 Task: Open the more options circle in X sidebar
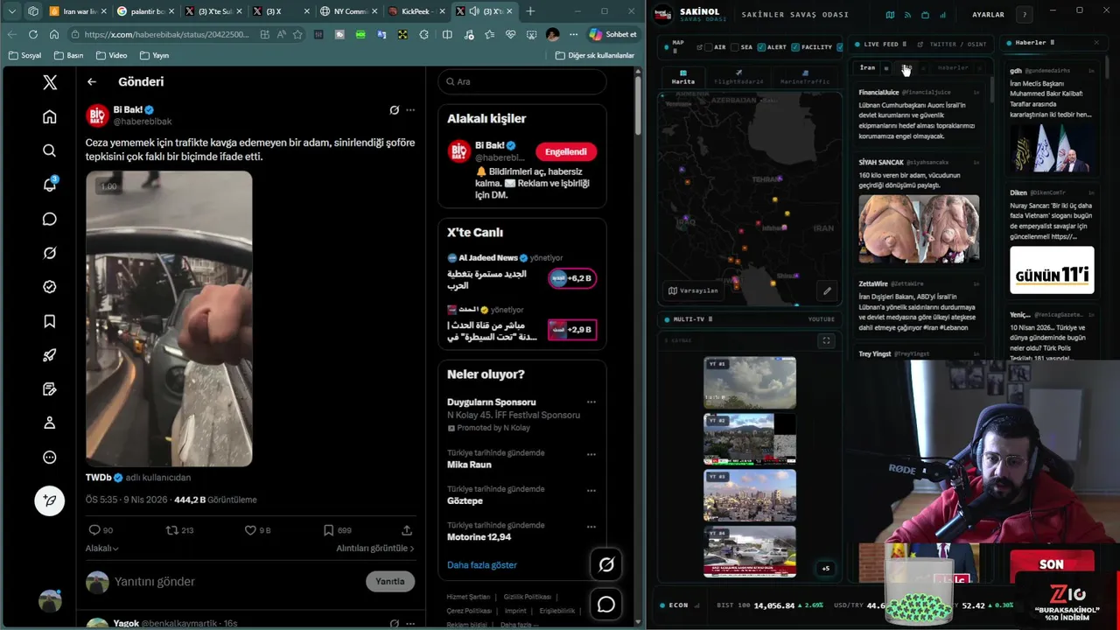[x=50, y=457]
